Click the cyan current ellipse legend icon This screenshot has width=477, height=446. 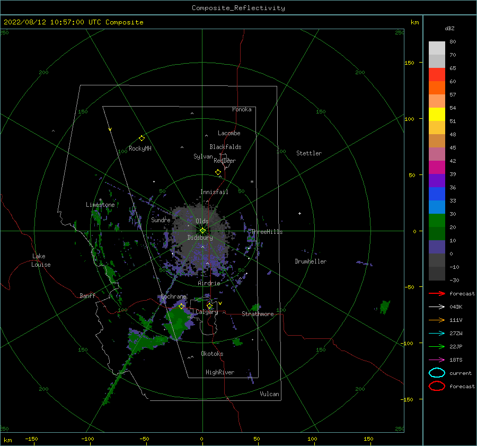pyautogui.click(x=437, y=373)
